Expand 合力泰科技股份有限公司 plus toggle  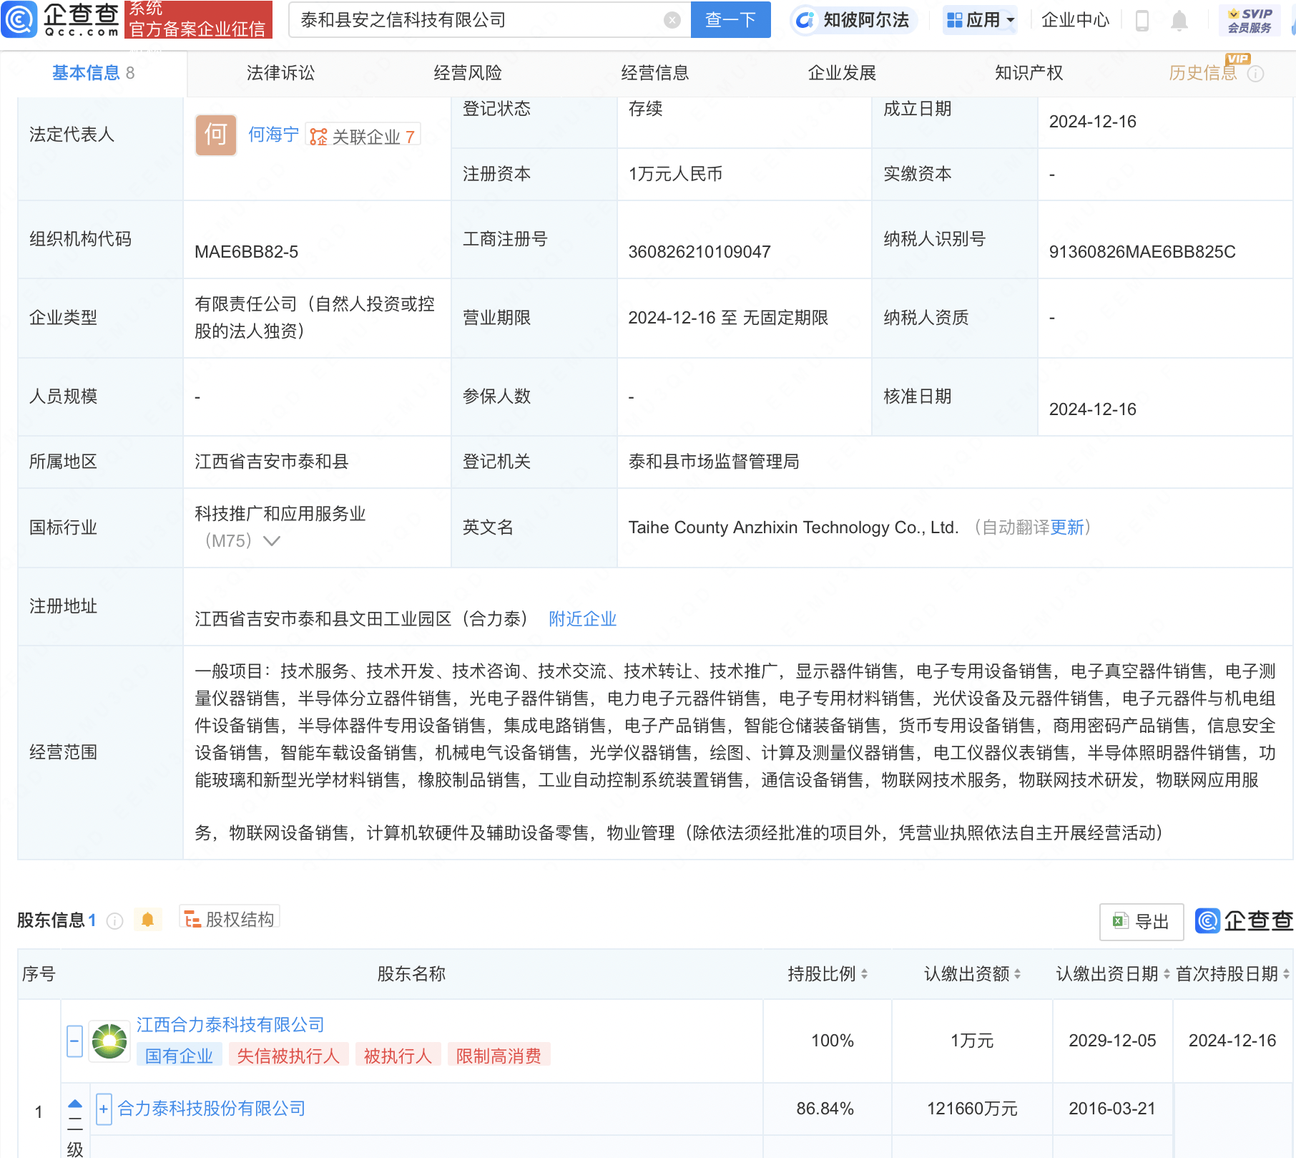(104, 1109)
